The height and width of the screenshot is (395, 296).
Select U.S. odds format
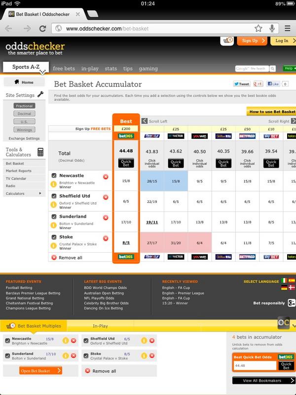(24, 121)
